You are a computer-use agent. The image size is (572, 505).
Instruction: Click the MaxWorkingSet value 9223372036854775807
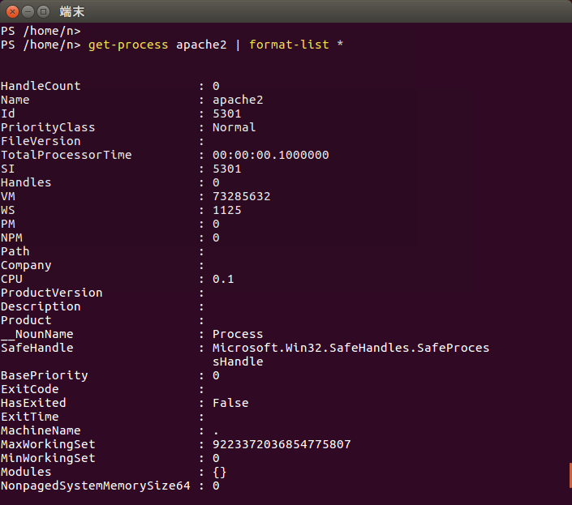282,444
